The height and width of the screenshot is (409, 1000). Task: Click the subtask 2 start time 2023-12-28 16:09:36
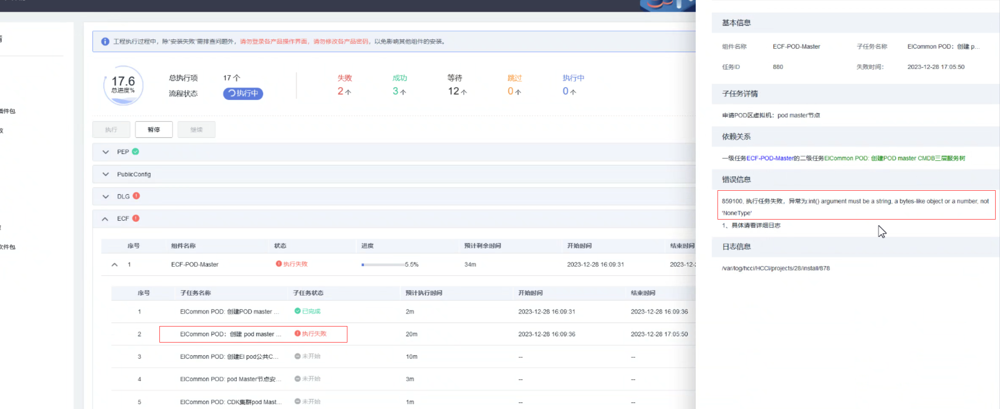click(x=546, y=334)
